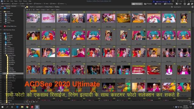Open the 365 mode icon
This screenshot has width=194, height=109.
click(x=185, y=4)
